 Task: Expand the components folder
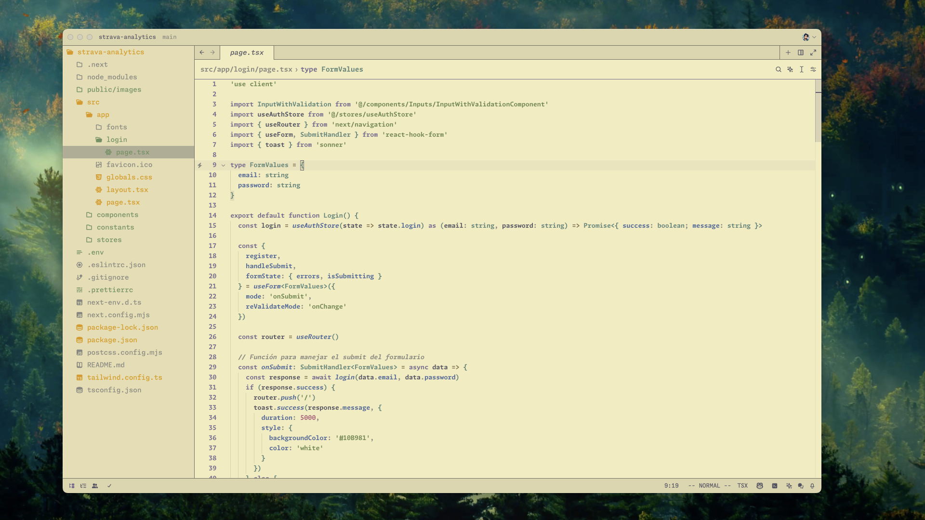coord(117,215)
